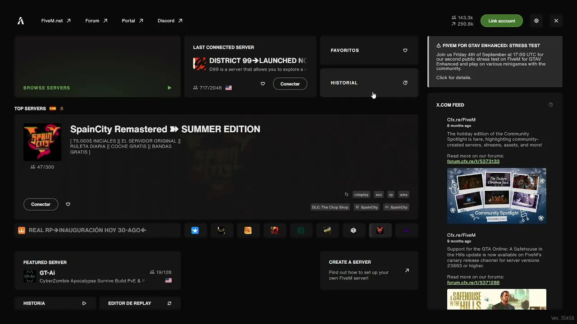
Task: Click the Link account button
Action: (x=502, y=21)
